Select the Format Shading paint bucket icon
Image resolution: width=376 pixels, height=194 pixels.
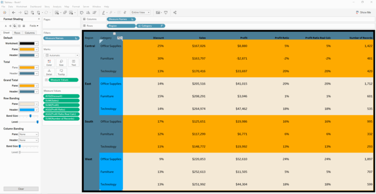[x=15, y=26]
